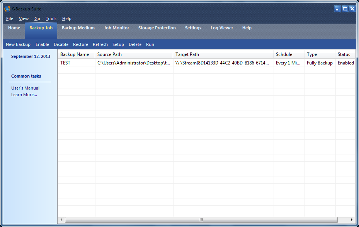This screenshot has height=227, width=359.
Task: Sort by Schdule column header
Action: [x=289, y=54]
